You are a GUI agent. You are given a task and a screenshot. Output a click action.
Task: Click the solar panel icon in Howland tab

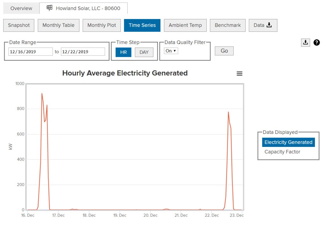coord(50,8)
